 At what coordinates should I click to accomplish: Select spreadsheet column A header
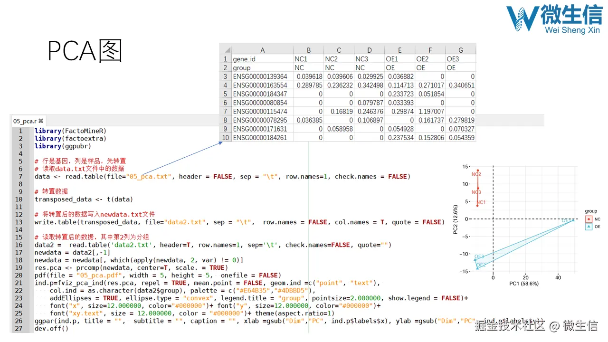(262, 50)
